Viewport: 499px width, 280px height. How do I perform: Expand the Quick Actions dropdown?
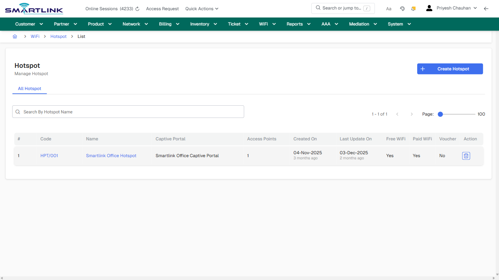pyautogui.click(x=202, y=8)
